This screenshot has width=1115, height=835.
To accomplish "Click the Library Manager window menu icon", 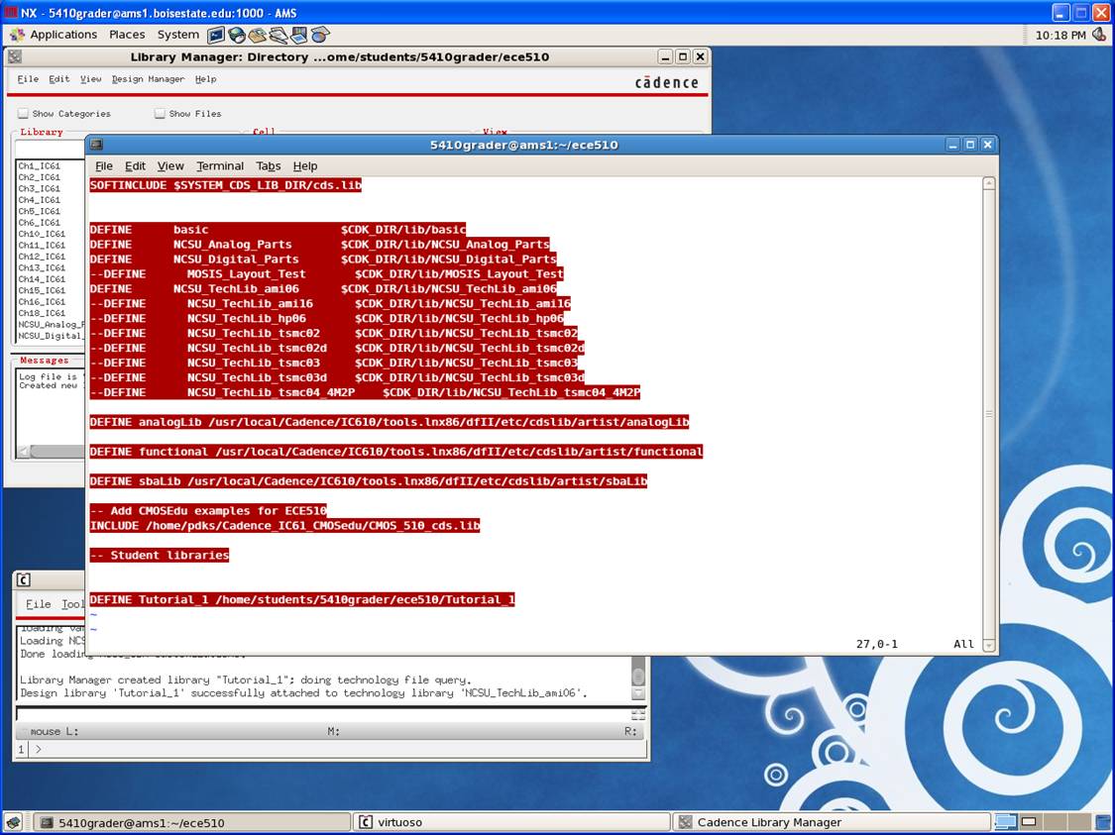I will pyautogui.click(x=17, y=57).
